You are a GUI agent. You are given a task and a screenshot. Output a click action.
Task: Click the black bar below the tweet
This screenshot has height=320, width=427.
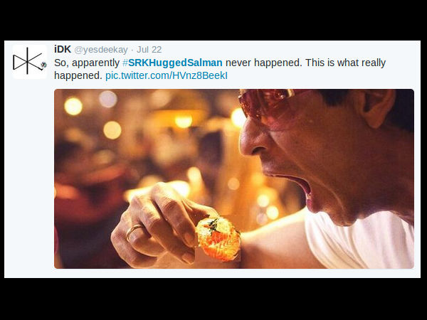coord(213,299)
